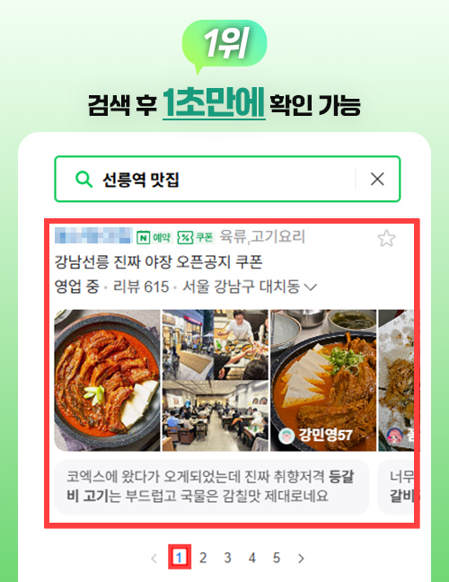Click the search field with 선릉역 맛집

pyautogui.click(x=227, y=180)
